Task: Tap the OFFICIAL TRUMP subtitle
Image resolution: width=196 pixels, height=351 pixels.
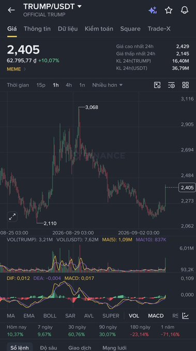Action: pos(44,14)
